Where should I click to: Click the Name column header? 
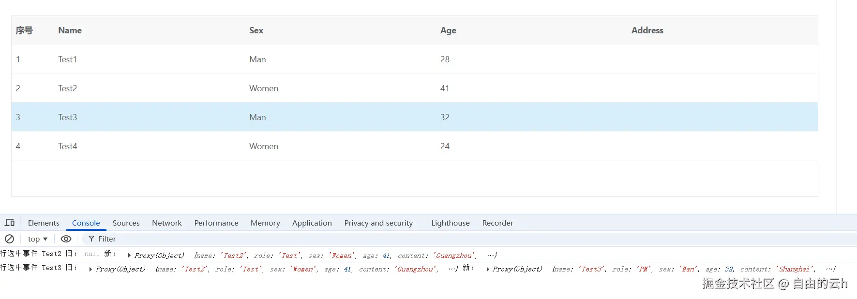tap(70, 30)
